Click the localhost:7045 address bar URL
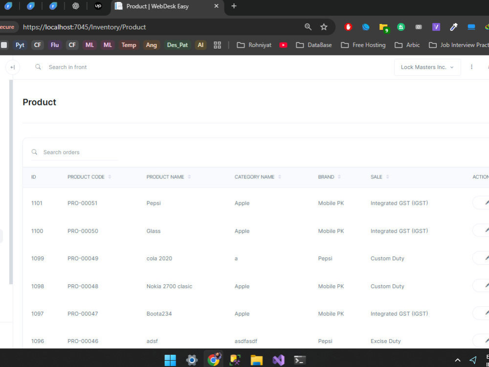 pos(85,27)
